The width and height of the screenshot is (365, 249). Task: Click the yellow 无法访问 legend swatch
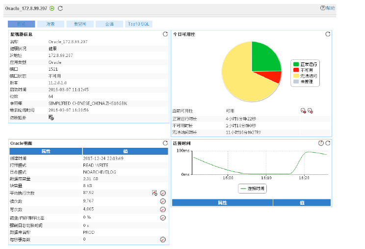point(296,76)
